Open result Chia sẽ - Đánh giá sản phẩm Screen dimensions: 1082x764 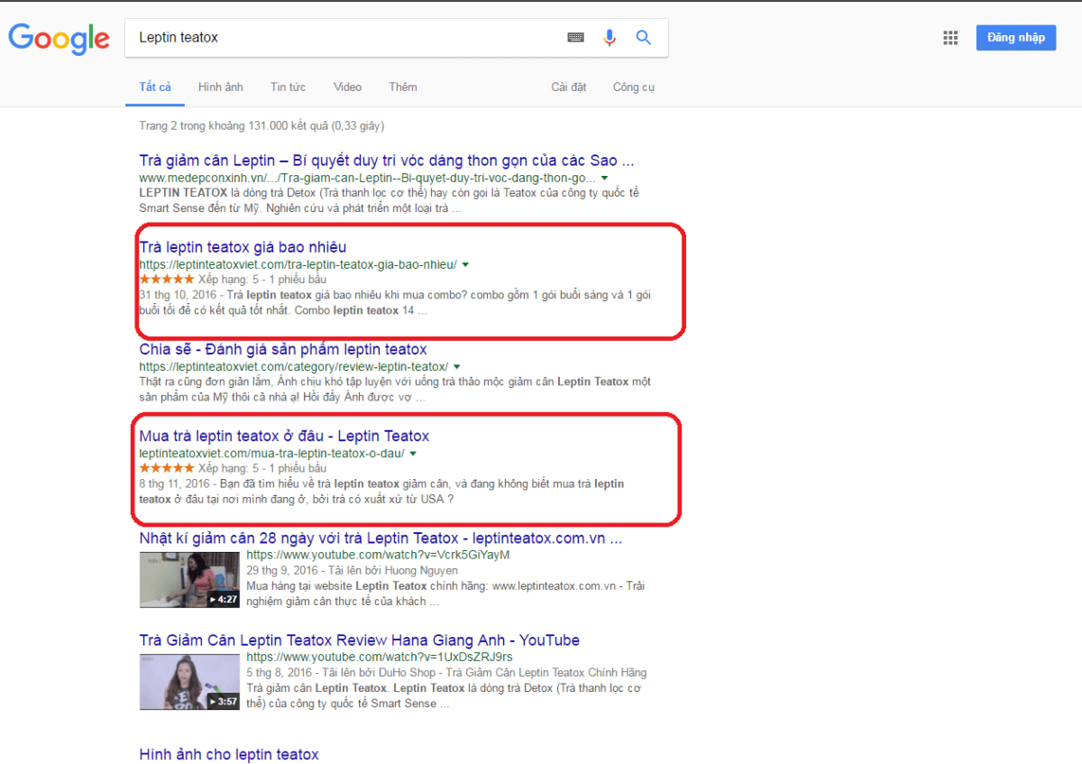[283, 349]
